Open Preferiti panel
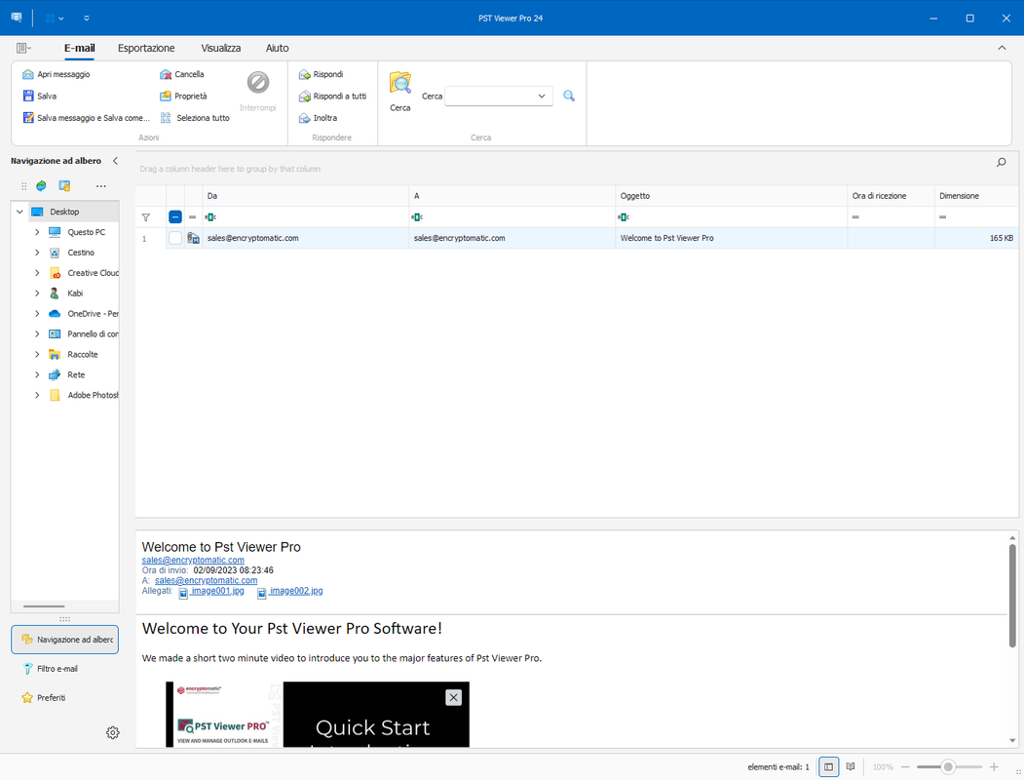This screenshot has height=780, width=1024. coord(44,698)
